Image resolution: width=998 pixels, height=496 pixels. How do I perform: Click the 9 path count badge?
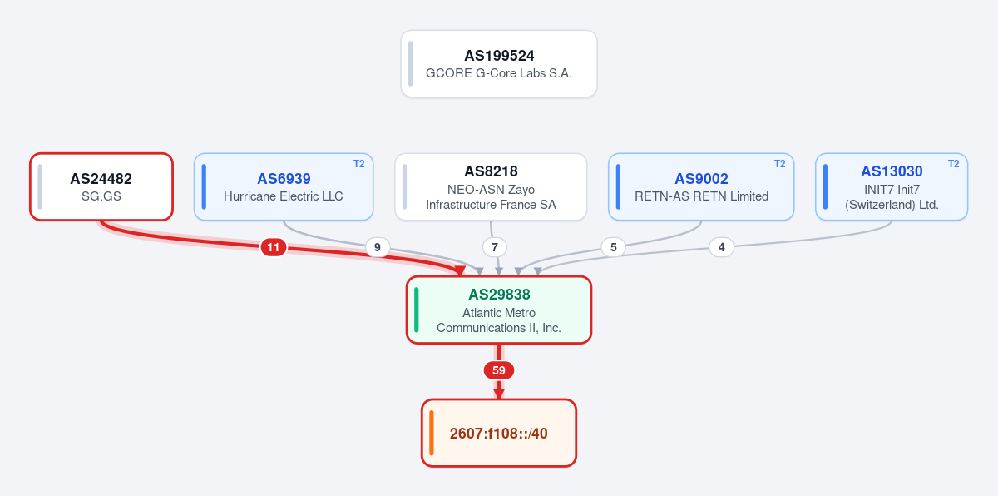(x=378, y=247)
